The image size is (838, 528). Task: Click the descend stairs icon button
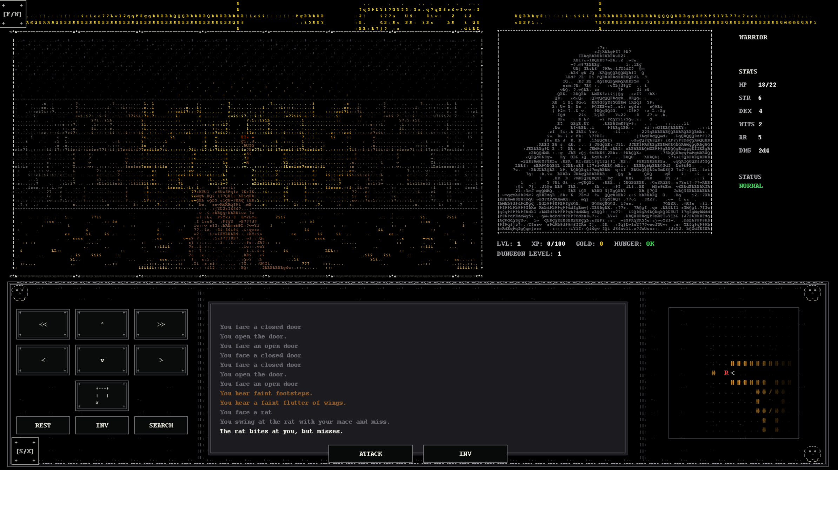(x=102, y=396)
